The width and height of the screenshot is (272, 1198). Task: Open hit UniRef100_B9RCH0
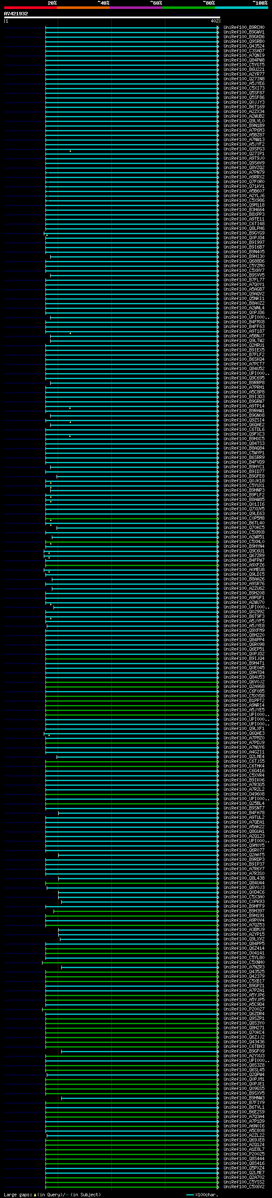(x=244, y=28)
